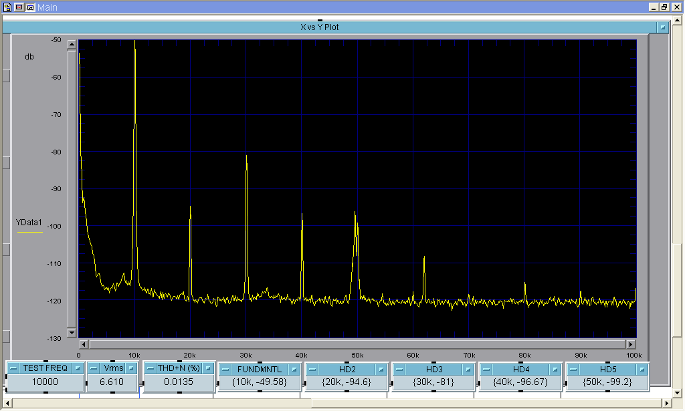This screenshot has width=685, height=411.
Task: Switch to detail view using title bar icon
Action: point(30,7)
